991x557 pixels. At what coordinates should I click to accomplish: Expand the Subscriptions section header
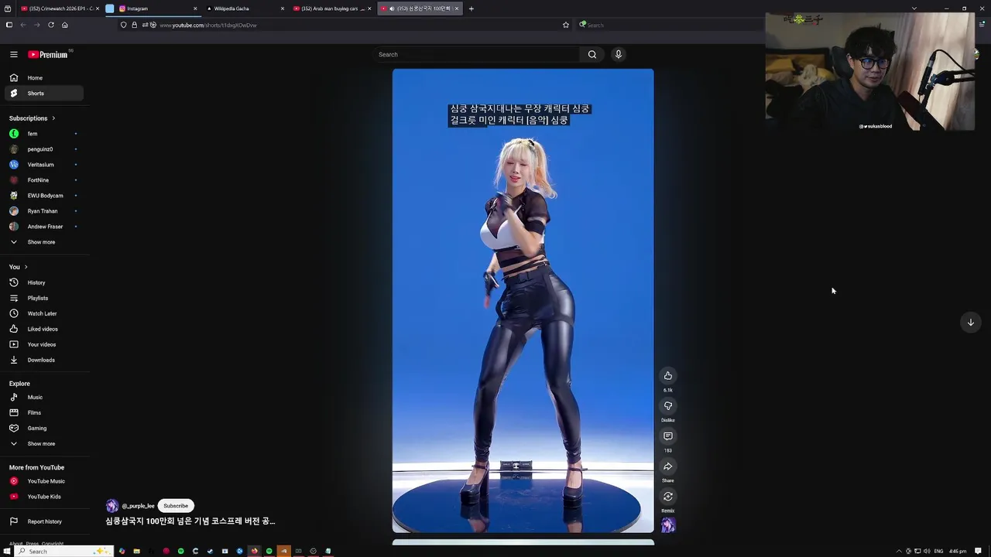pos(32,118)
